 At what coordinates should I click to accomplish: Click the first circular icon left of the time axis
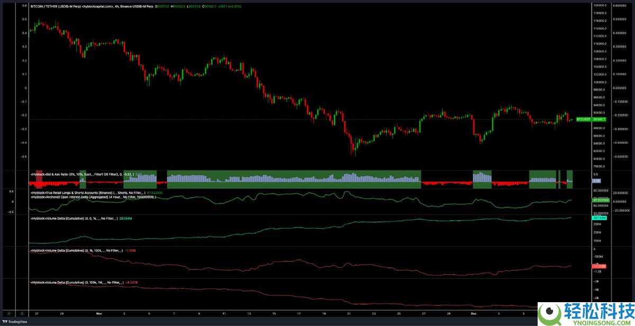tap(9, 313)
